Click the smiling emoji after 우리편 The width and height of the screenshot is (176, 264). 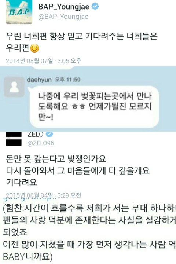click(x=34, y=48)
